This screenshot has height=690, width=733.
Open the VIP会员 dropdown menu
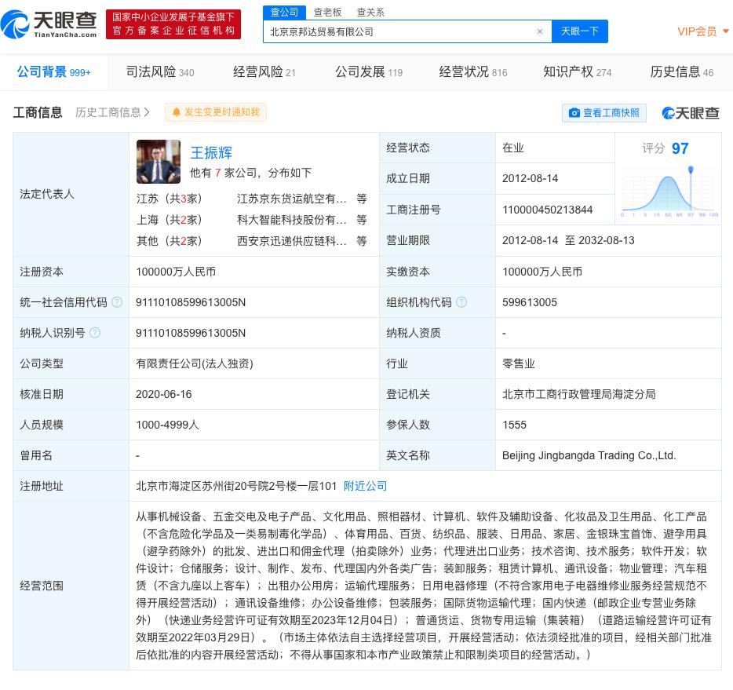(703, 31)
